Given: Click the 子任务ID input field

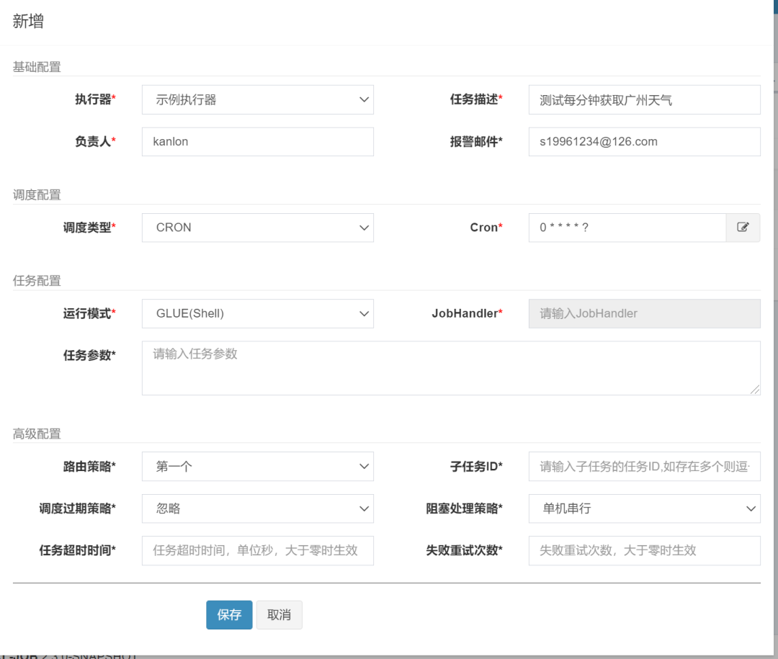Looking at the screenshot, I should pyautogui.click(x=645, y=467).
